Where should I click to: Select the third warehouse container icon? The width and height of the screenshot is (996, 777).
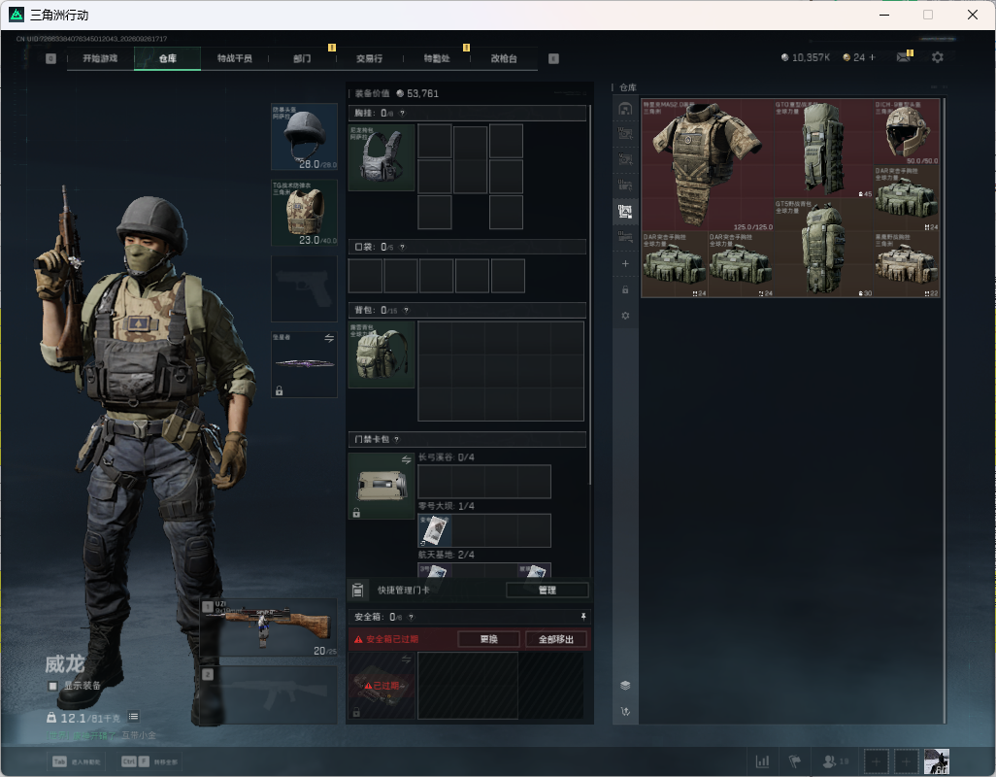point(625,159)
